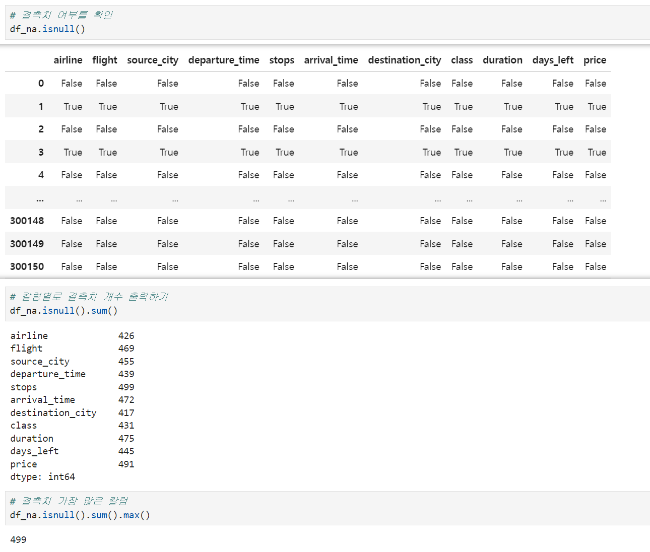
Task: Click row index 0 in the table
Action: [41, 83]
